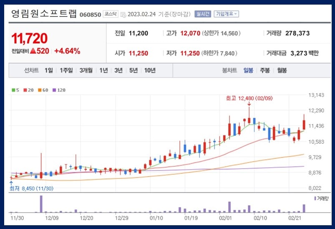Click the calendar icon before the date
Viewport: 335px width, 229px height.
point(123,15)
